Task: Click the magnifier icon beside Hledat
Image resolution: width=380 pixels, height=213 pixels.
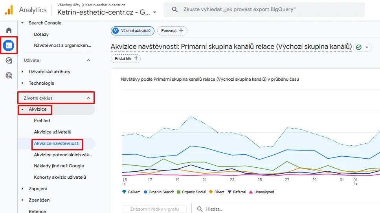Action: coord(200,209)
